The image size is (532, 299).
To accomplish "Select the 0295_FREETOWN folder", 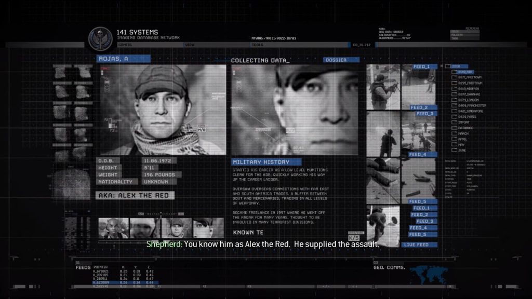I will (470, 83).
